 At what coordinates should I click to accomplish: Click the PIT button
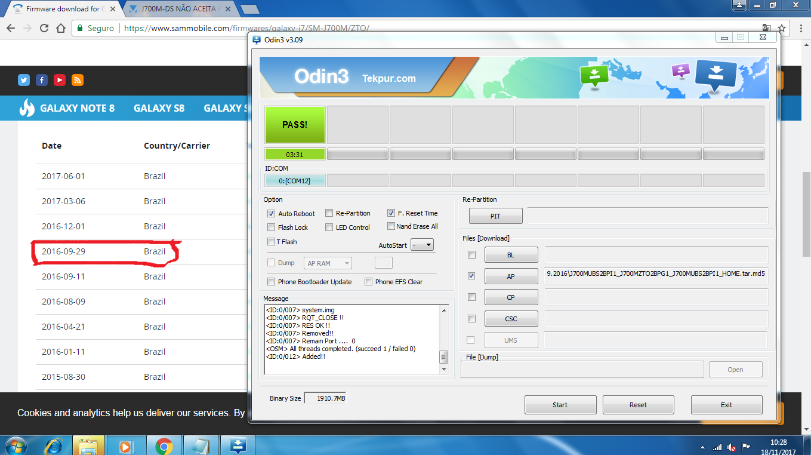tap(495, 216)
